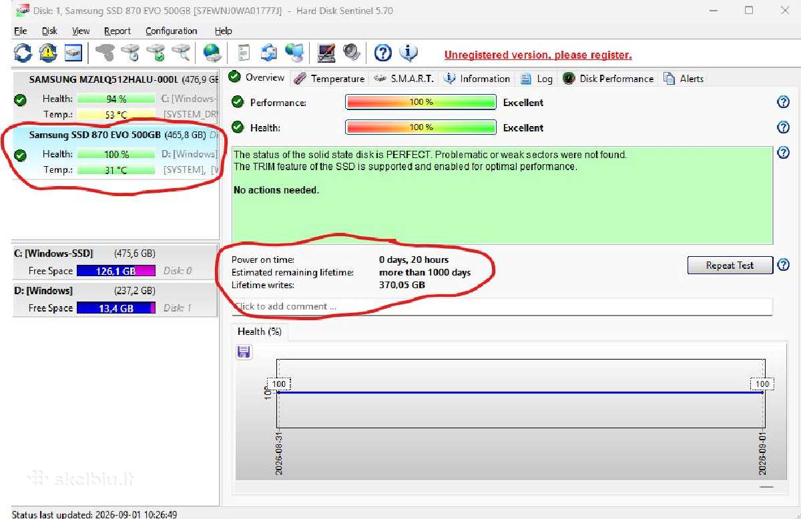This screenshot has height=519, width=801.
Task: Click the disk with clock toolbar icon
Action: coord(130,52)
